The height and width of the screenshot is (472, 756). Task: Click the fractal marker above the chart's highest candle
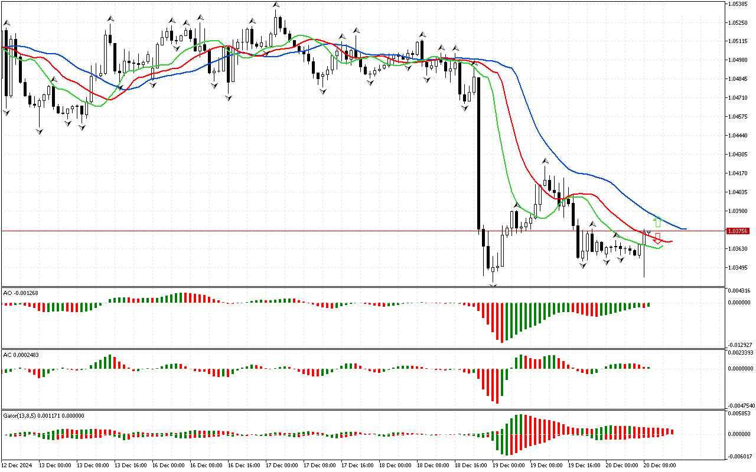[x=276, y=5]
